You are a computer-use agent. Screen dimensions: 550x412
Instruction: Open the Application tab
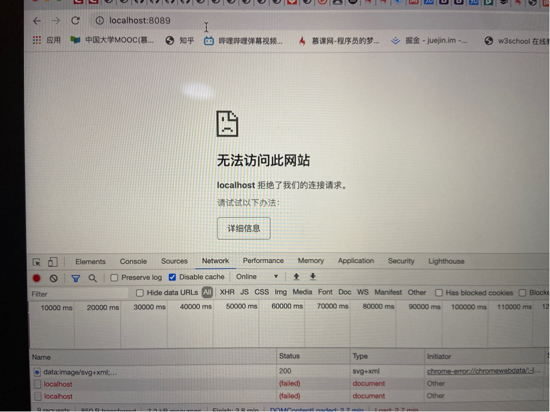(x=356, y=261)
